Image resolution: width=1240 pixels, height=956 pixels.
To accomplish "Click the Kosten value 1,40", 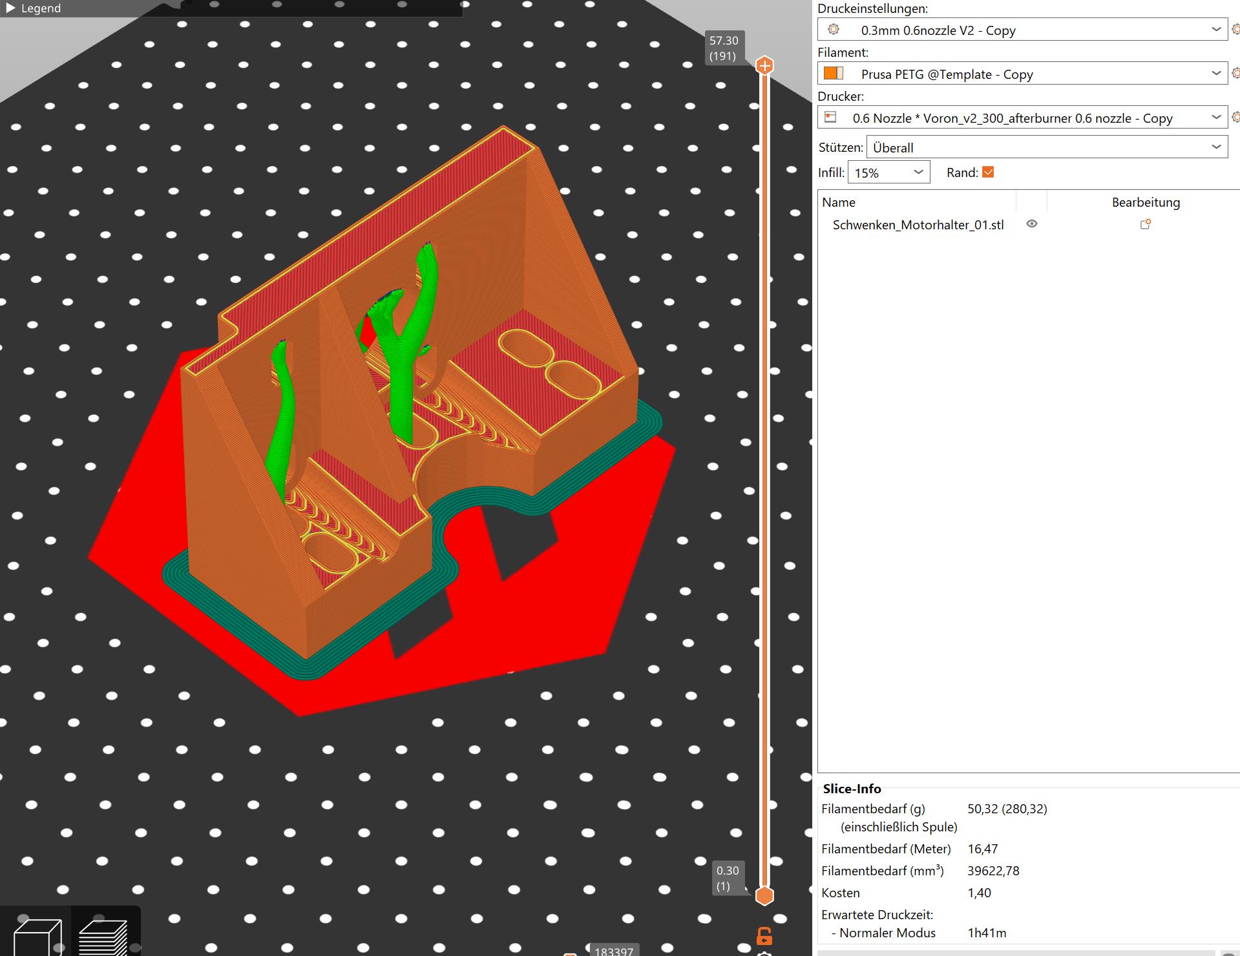I will click(979, 893).
